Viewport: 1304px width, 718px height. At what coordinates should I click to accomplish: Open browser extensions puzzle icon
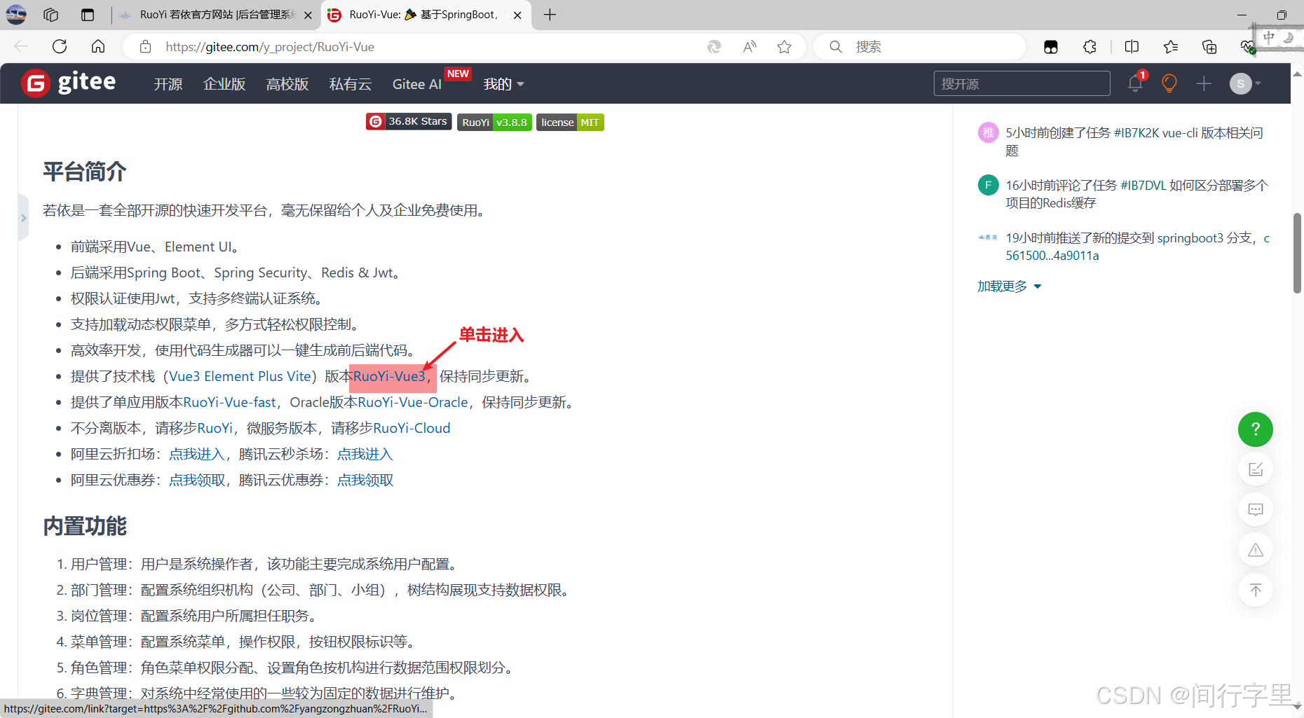point(1089,46)
